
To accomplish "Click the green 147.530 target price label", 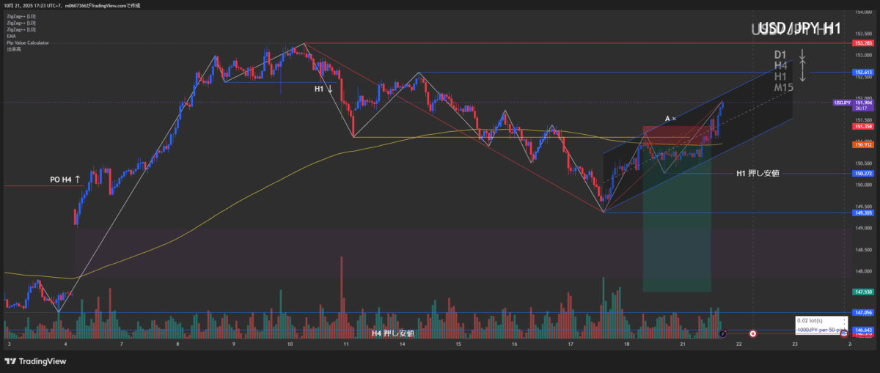I will click(x=862, y=292).
